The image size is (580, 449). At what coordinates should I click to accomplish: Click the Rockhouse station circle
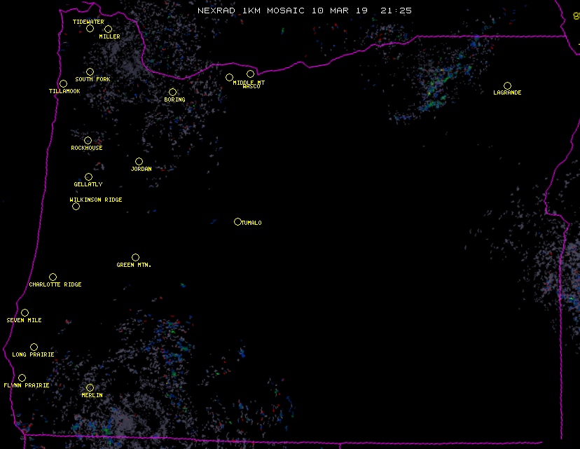(88, 141)
